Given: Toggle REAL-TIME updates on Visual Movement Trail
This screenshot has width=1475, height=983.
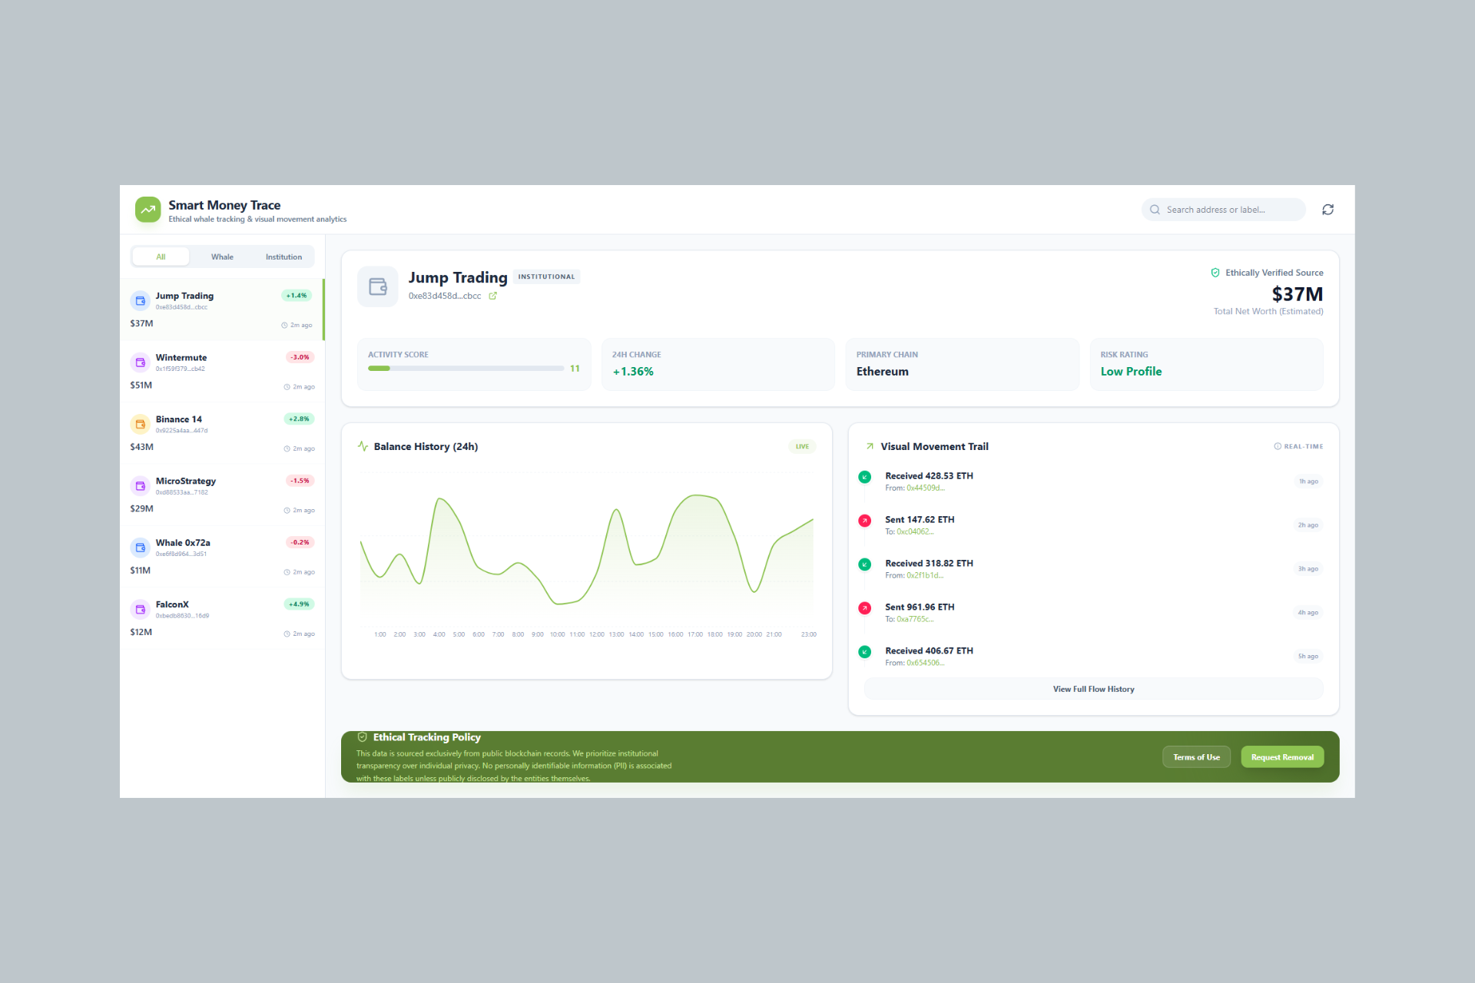Looking at the screenshot, I should coord(1298,446).
